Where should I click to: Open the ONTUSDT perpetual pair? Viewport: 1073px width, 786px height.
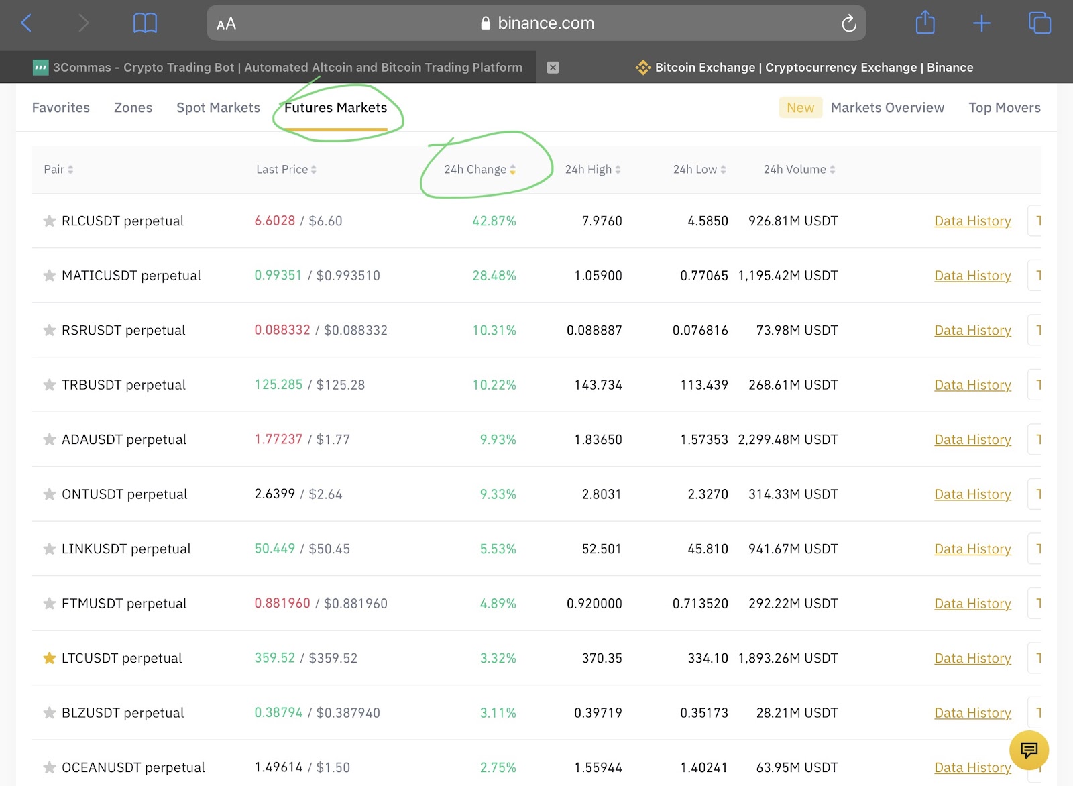click(x=125, y=494)
